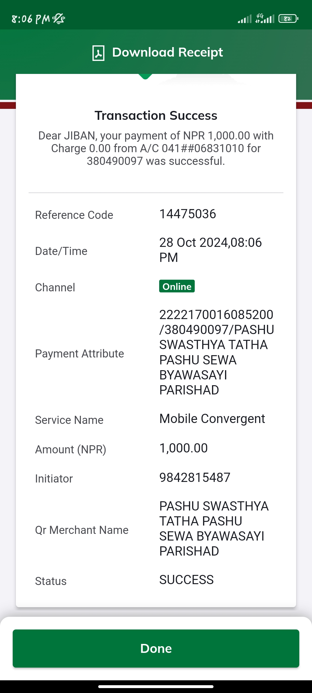Tap the green Done button
Viewport: 312px width, 693px height.
tap(156, 648)
